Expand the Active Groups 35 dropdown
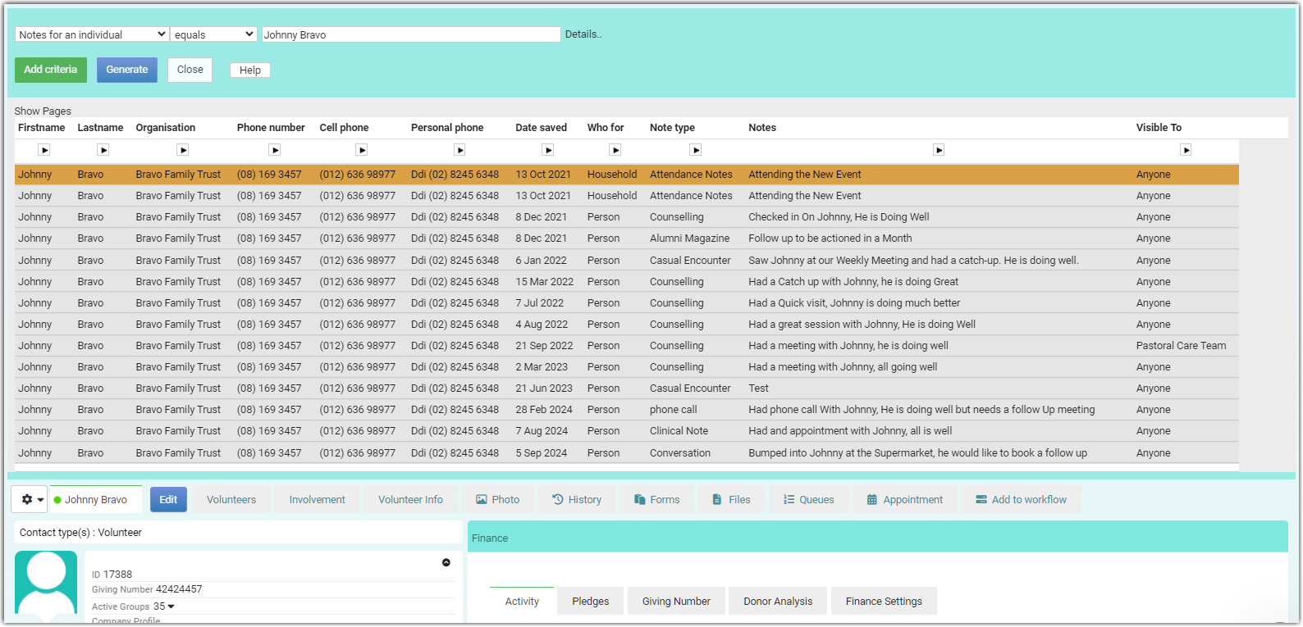Image resolution: width=1303 pixels, height=627 pixels. (171, 607)
